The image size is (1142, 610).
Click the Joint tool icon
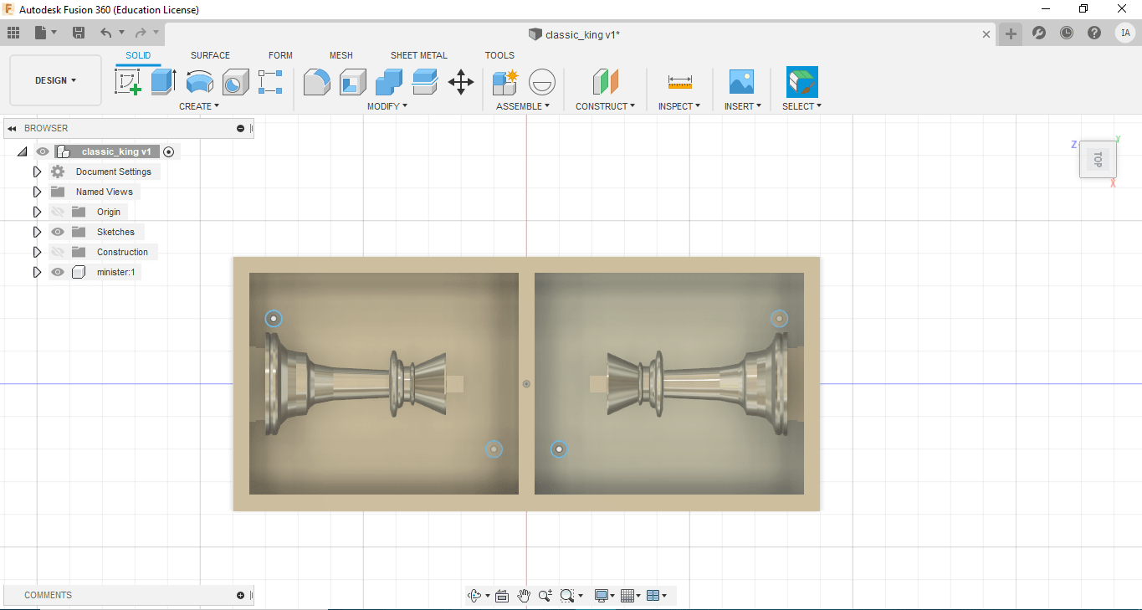(x=542, y=82)
